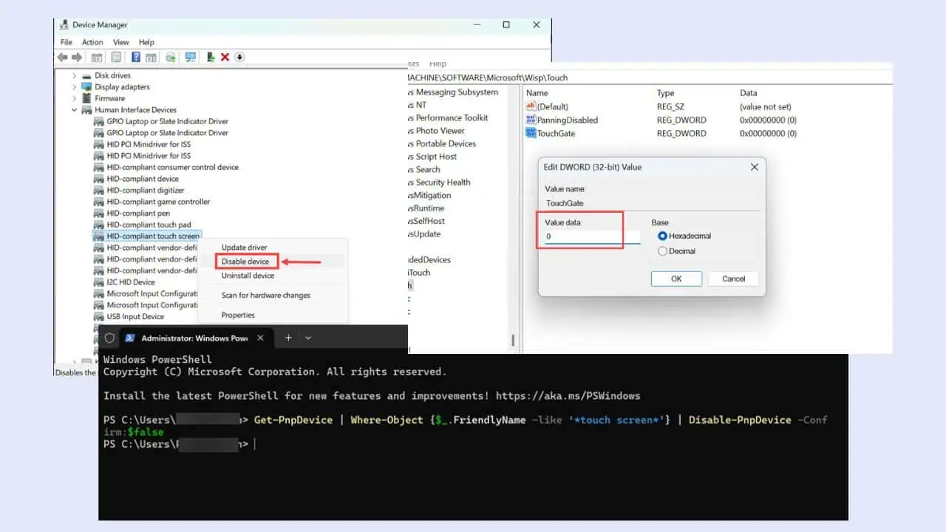Click the PowerShell icon on the Terminal tab

coord(130,338)
